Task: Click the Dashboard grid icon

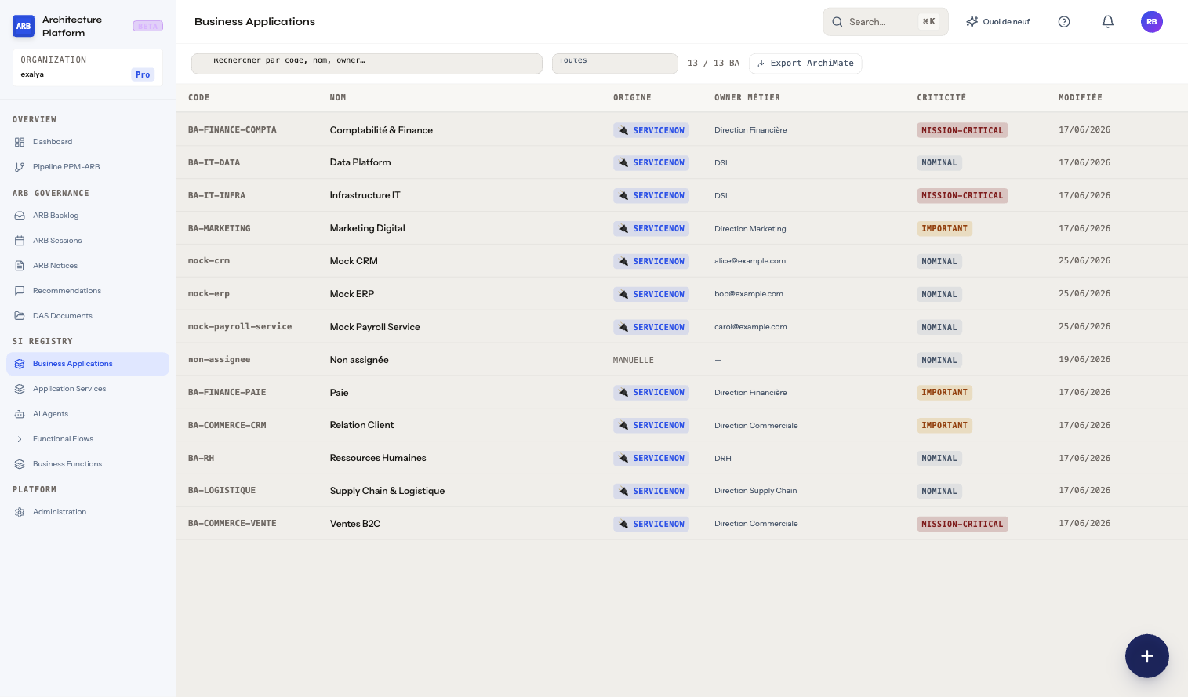Action: coord(20,142)
